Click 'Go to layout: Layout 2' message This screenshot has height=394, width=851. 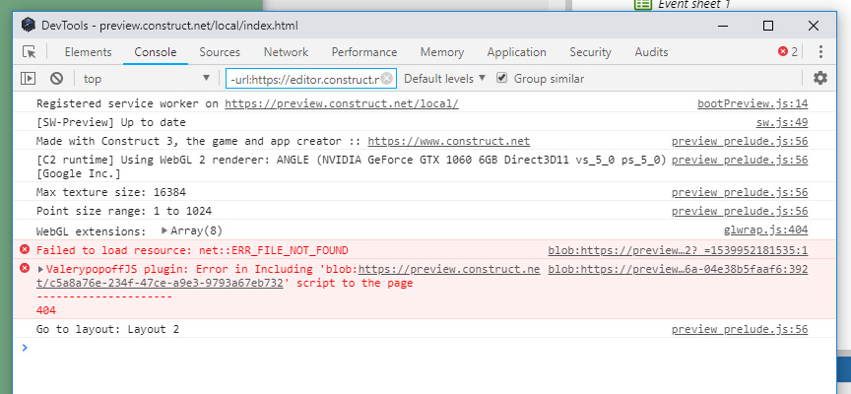point(107,329)
